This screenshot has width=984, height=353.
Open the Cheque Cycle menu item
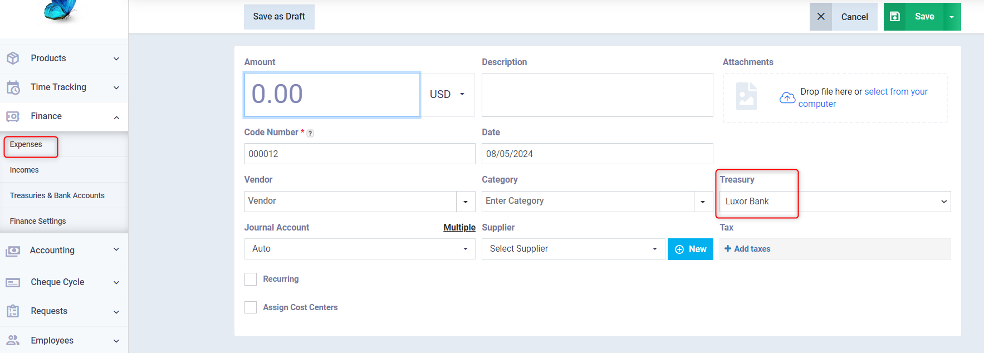(64, 282)
